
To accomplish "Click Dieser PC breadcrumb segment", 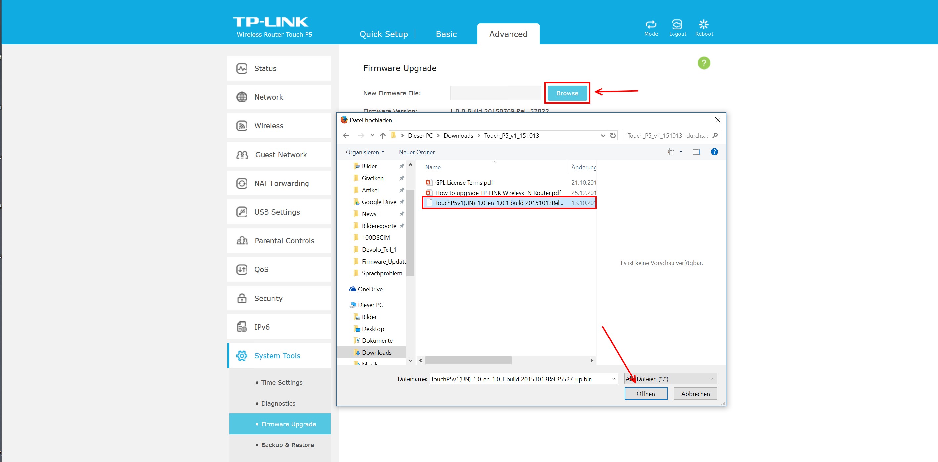I will click(x=420, y=136).
